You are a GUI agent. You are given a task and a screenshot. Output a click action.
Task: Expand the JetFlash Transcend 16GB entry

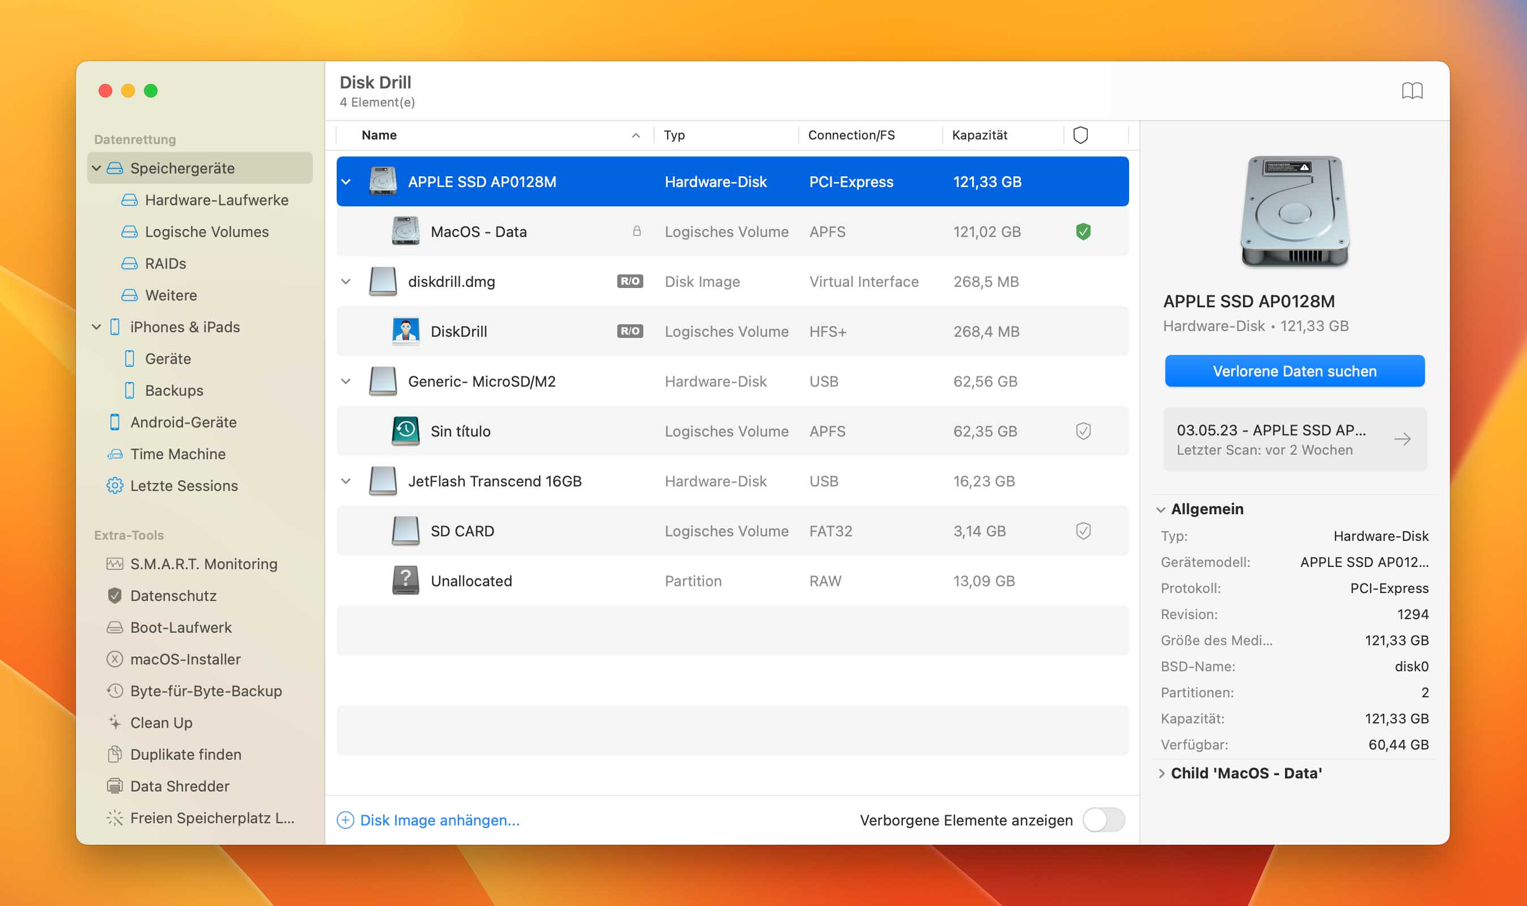[x=346, y=481]
